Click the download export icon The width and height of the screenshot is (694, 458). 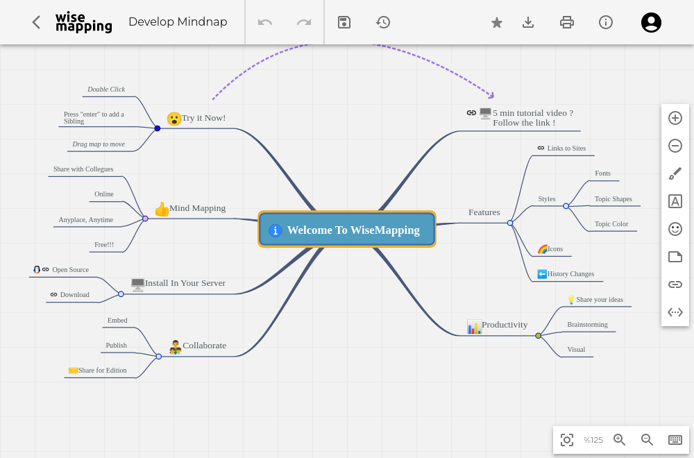(528, 22)
